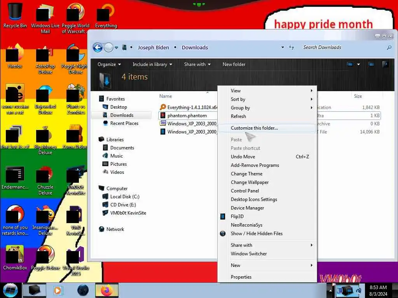Expand the Sort by submenu
The height and width of the screenshot is (298, 398).
click(267, 99)
